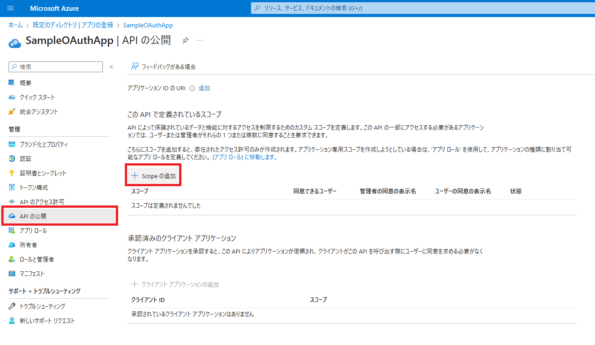
Task: Click the 証明書とシークレット key icon
Action: point(12,173)
